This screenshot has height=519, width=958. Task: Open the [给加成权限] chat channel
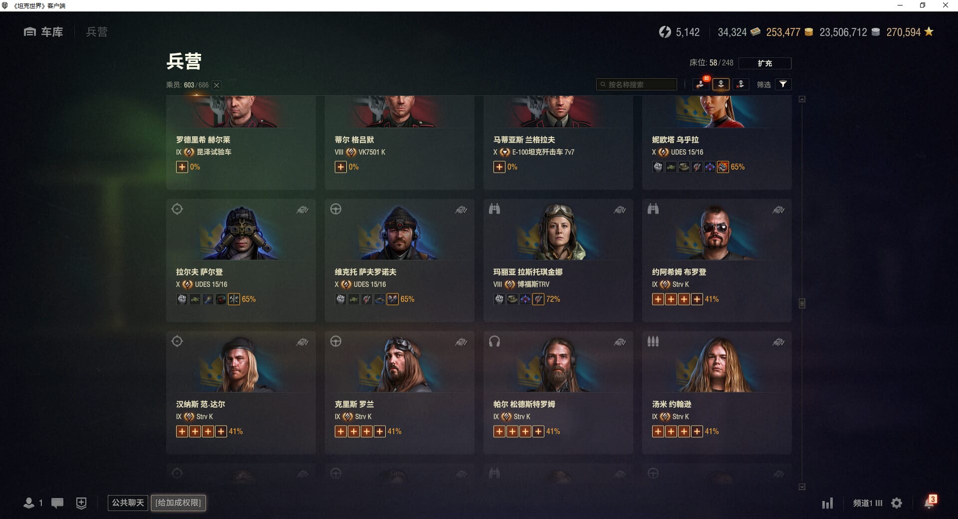178,503
